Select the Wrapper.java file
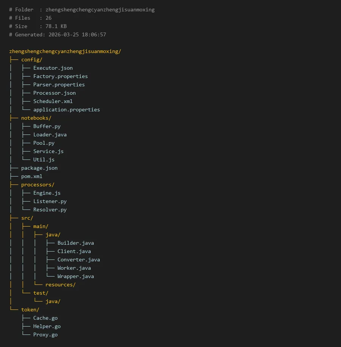The width and height of the screenshot is (341, 347). [x=75, y=276]
